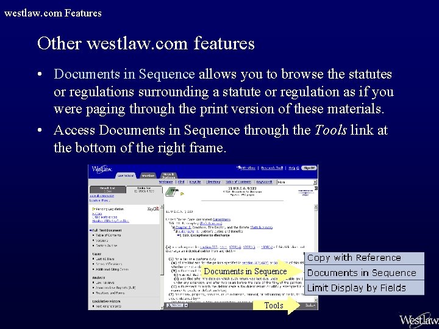Choose Copy with Reference from popup menu

pyautogui.click(x=364, y=258)
